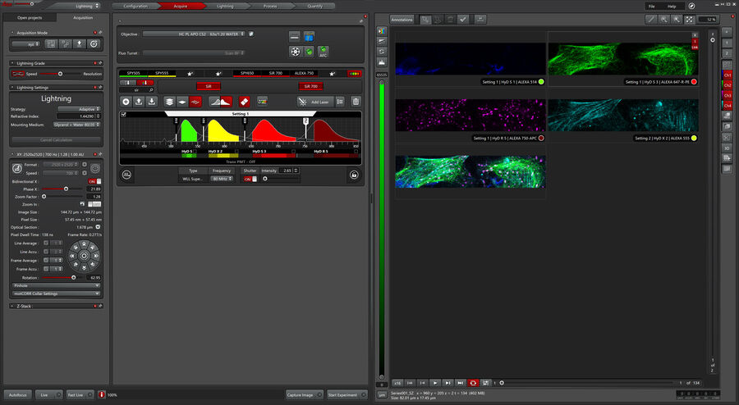Select the cyan ALEXA 555 channel thumbnail
The height and width of the screenshot is (405, 739).
click(622, 116)
